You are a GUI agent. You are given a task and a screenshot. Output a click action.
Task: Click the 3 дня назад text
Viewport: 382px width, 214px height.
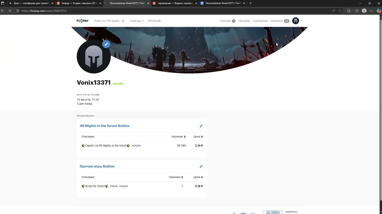(x=84, y=104)
